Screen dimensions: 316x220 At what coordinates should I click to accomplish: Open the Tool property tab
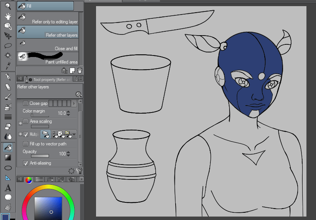[x=48, y=79]
